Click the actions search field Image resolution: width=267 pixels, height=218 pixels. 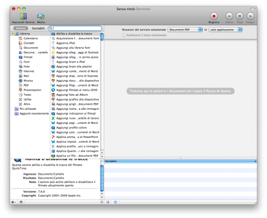pos(75,28)
